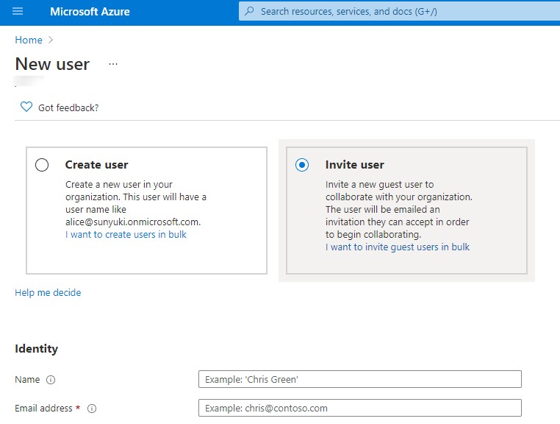Click into the Name input field
Viewport: 560px width, 424px height.
coord(360,379)
